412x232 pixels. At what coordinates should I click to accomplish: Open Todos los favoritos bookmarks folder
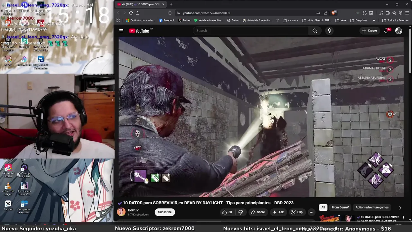[395, 20]
